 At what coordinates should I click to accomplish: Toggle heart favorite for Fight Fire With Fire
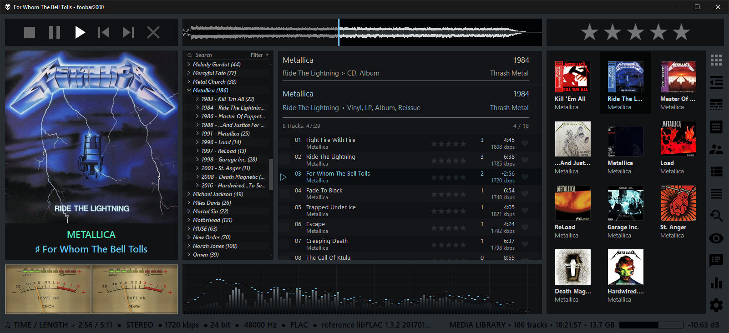[x=525, y=143]
